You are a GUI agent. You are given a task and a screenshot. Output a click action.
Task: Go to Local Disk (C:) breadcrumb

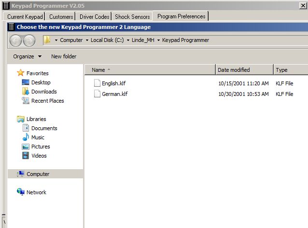tap(107, 40)
